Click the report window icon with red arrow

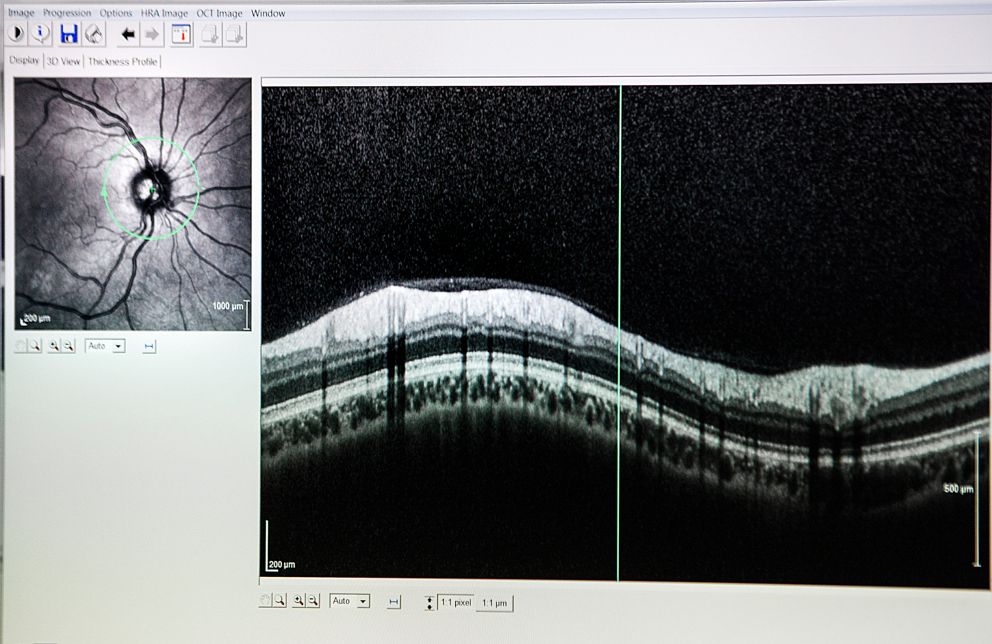(x=180, y=35)
